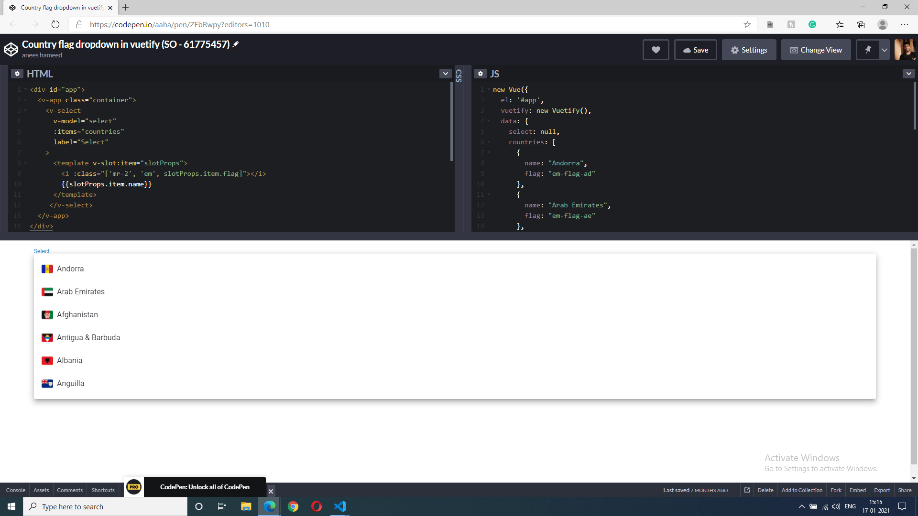
Task: Click the Fork button
Action: (x=836, y=490)
